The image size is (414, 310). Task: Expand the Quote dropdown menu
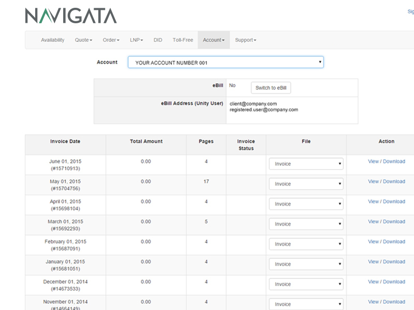[83, 40]
